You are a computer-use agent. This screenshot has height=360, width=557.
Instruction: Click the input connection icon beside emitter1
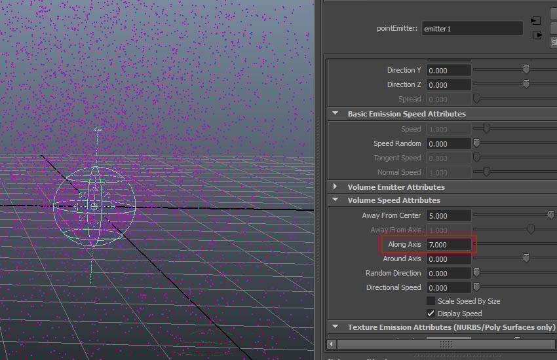(x=535, y=20)
